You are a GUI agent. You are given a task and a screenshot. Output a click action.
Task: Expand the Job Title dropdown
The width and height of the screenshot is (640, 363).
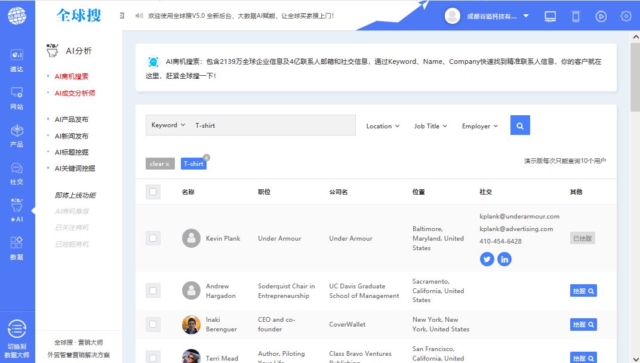coord(430,126)
